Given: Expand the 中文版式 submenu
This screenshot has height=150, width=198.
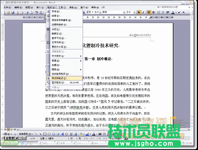Looking at the screenshot, I should click(65, 56).
